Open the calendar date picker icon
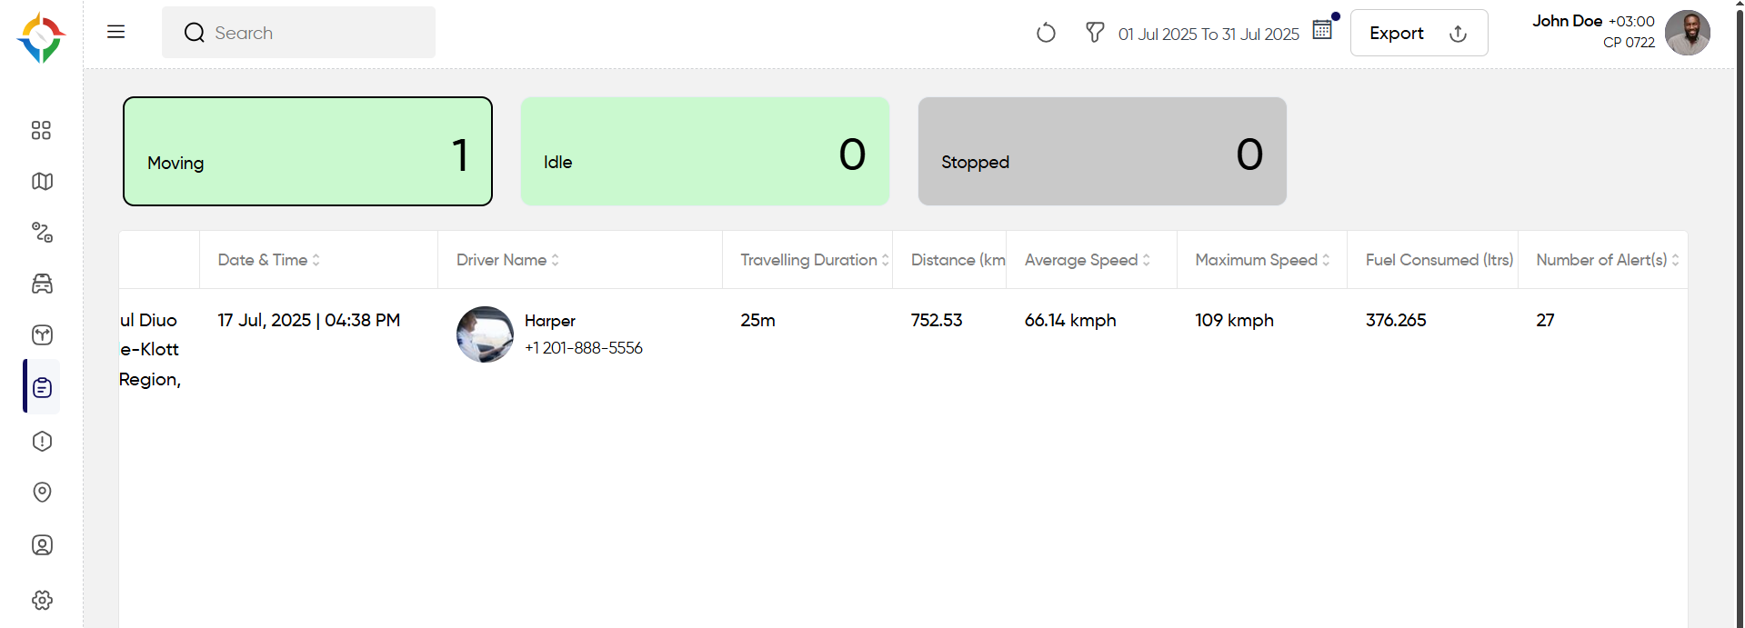 click(x=1323, y=29)
